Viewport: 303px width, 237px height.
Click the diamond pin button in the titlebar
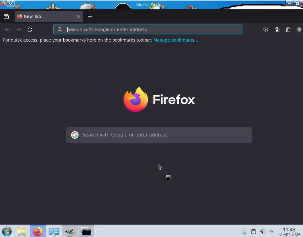point(11,3)
